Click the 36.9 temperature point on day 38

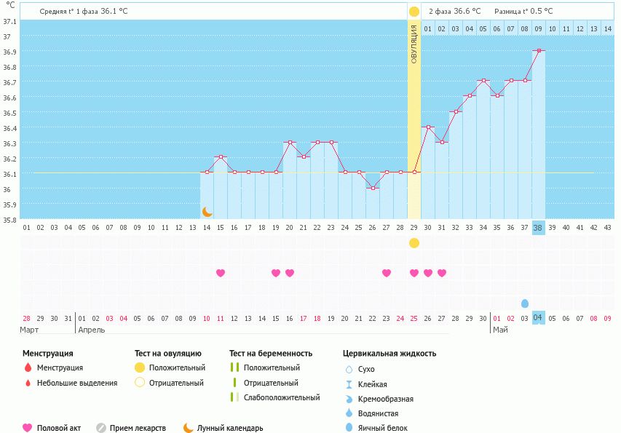click(x=538, y=51)
